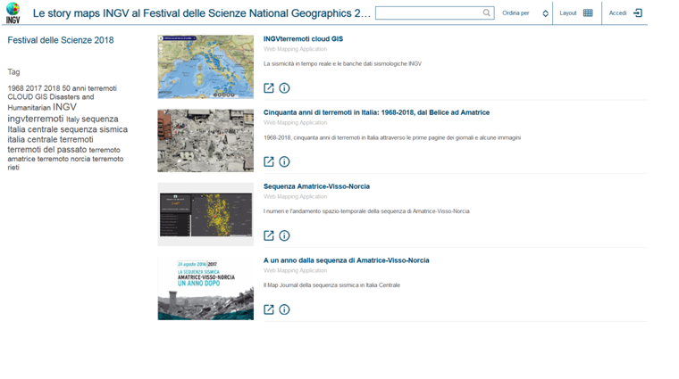Image resolution: width=679 pixels, height=379 pixels.
Task: Open A un anno dalla sequenza title link
Action: coord(346,260)
